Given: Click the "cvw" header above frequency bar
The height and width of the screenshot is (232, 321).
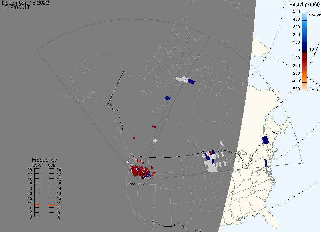Looking at the screenshot, I should pos(37,165).
